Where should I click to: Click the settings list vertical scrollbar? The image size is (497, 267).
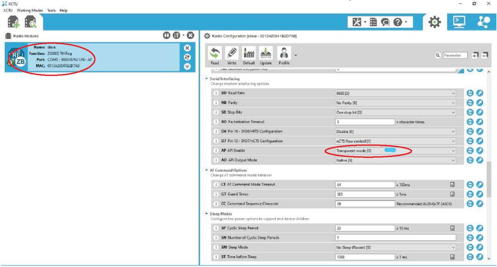(x=489, y=179)
